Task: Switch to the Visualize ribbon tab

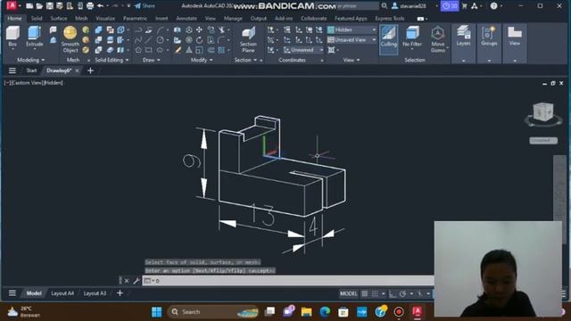Action: point(105,18)
